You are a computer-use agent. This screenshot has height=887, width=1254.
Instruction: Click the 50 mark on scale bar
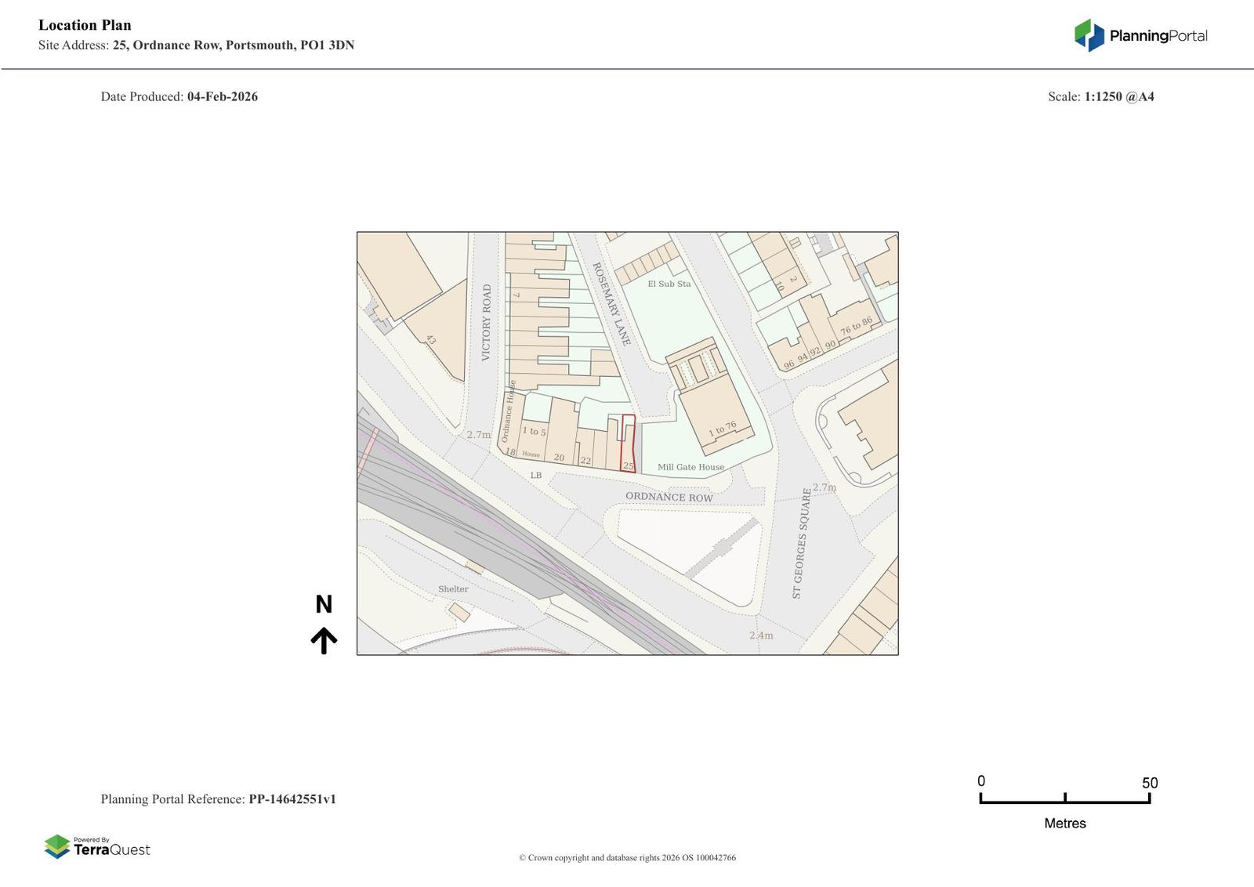click(x=1149, y=784)
